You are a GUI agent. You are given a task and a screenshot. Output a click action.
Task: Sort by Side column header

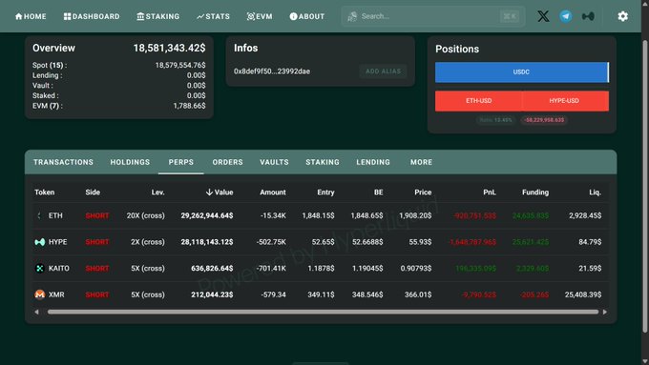tap(93, 193)
